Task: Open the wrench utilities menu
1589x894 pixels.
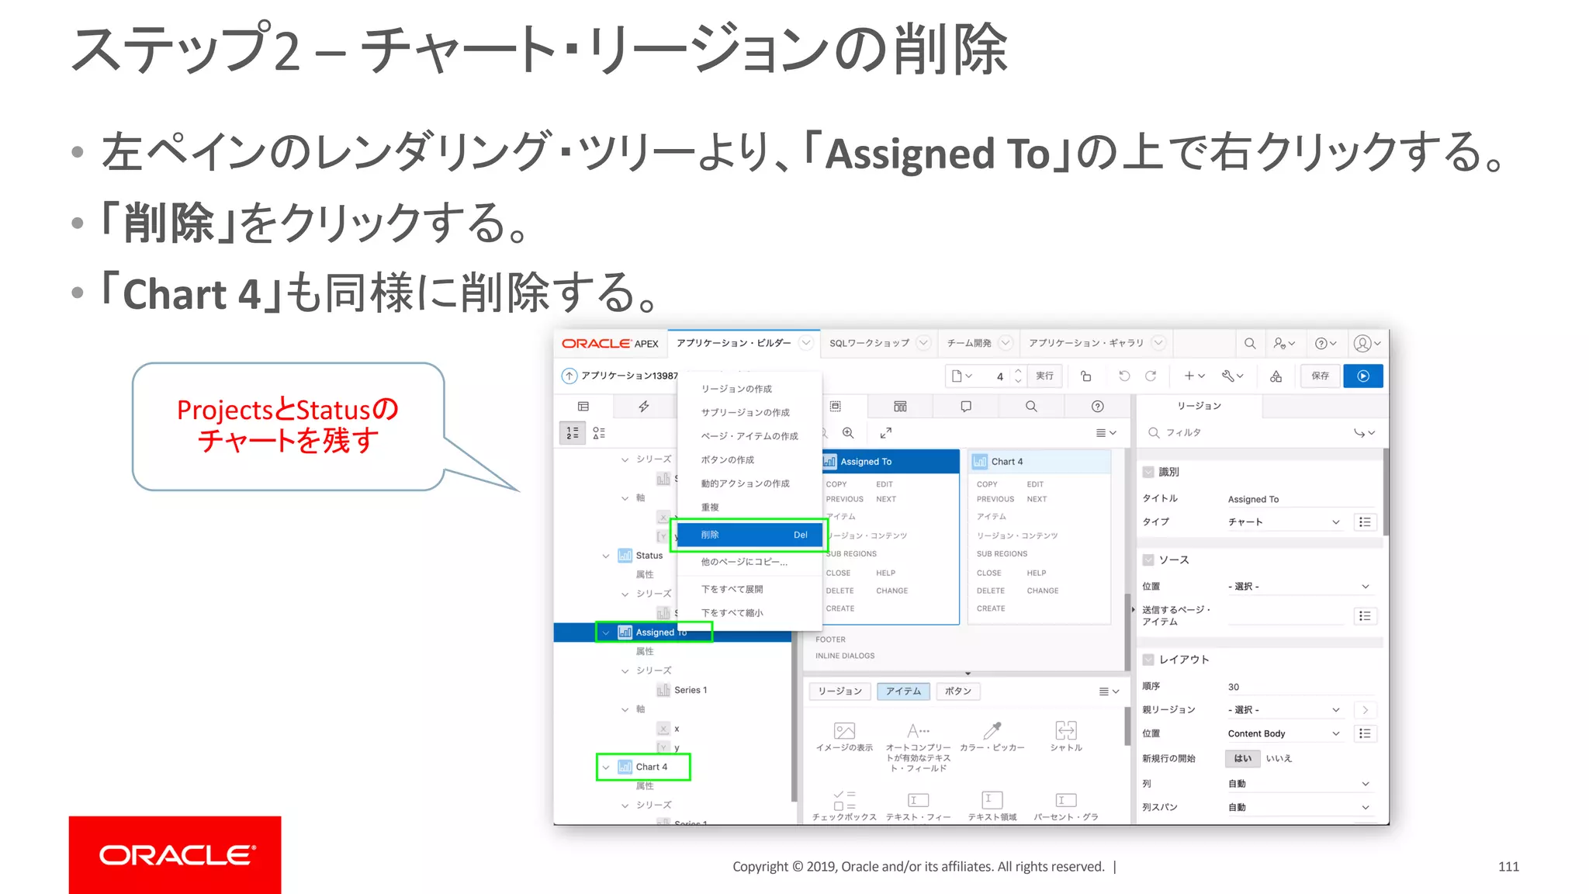Action: (1232, 376)
